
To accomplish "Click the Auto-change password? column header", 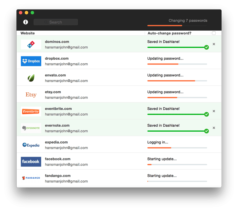I will tap(169, 33).
